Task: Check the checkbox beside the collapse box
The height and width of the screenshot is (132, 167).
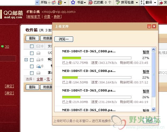Action: (x=32, y=60)
